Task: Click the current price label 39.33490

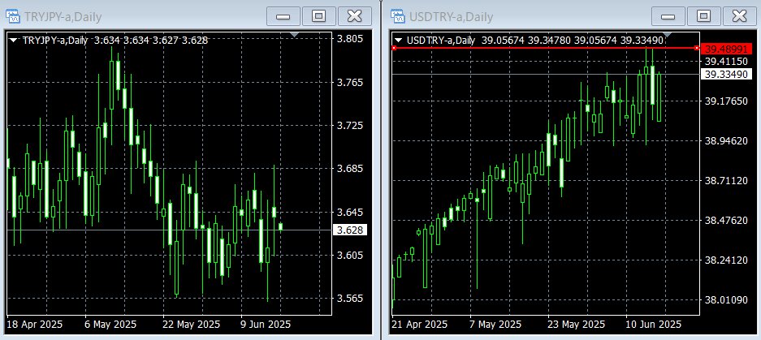Action: point(726,74)
